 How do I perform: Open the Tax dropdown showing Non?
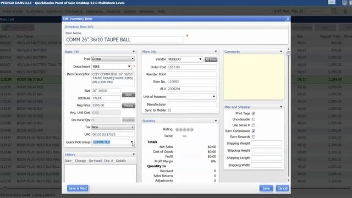click(113, 127)
